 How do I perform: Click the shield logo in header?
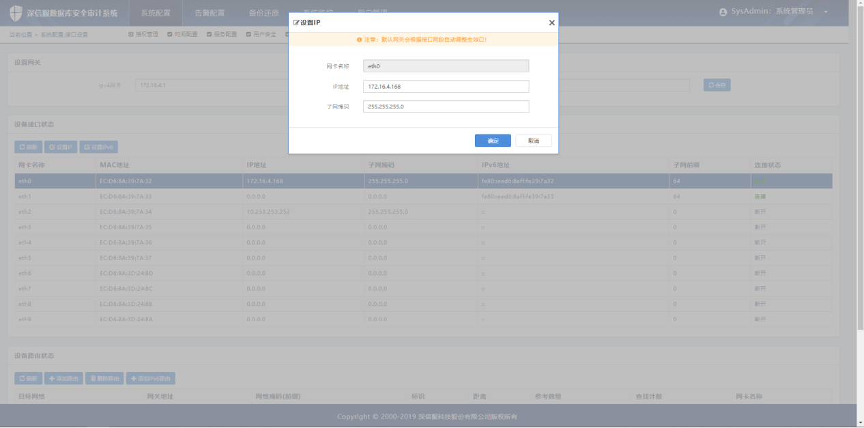click(16, 13)
